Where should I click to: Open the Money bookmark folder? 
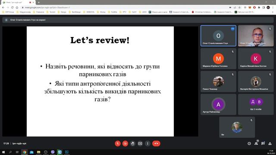pyautogui.click(x=101, y=12)
